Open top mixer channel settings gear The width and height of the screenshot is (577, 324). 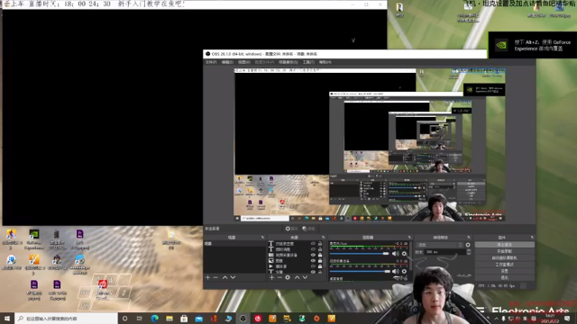pos(404,254)
